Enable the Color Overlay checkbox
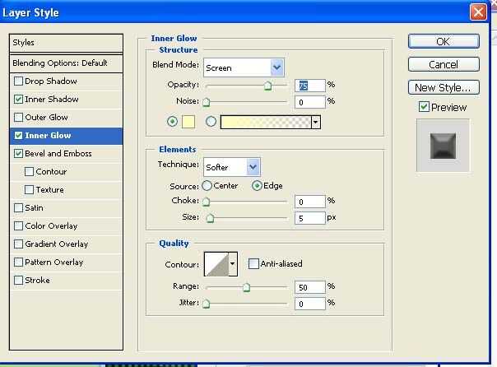The width and height of the screenshot is (497, 367). pyautogui.click(x=19, y=226)
